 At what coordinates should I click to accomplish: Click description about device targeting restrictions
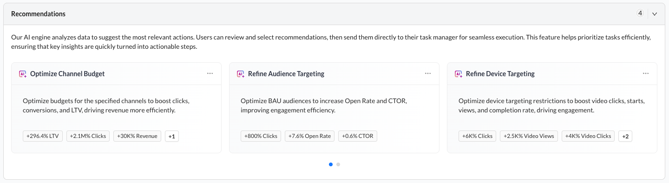[551, 105]
